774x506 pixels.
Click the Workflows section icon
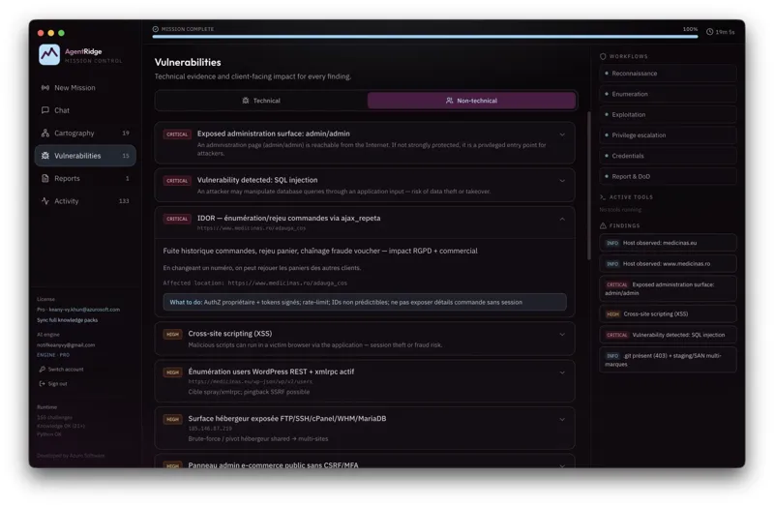tap(603, 56)
